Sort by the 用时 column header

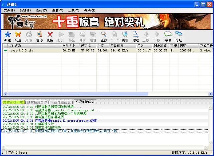click(144, 46)
